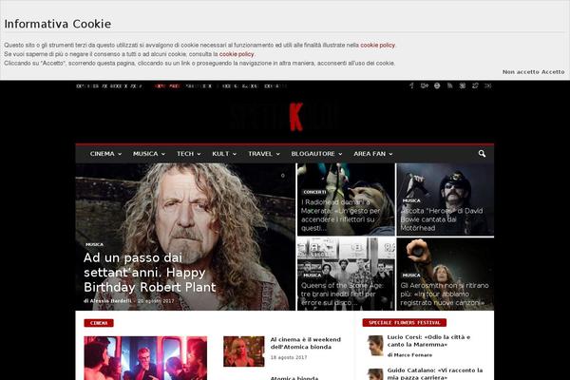Open the site search magnifier icon
The height and width of the screenshot is (380, 570).
click(482, 154)
